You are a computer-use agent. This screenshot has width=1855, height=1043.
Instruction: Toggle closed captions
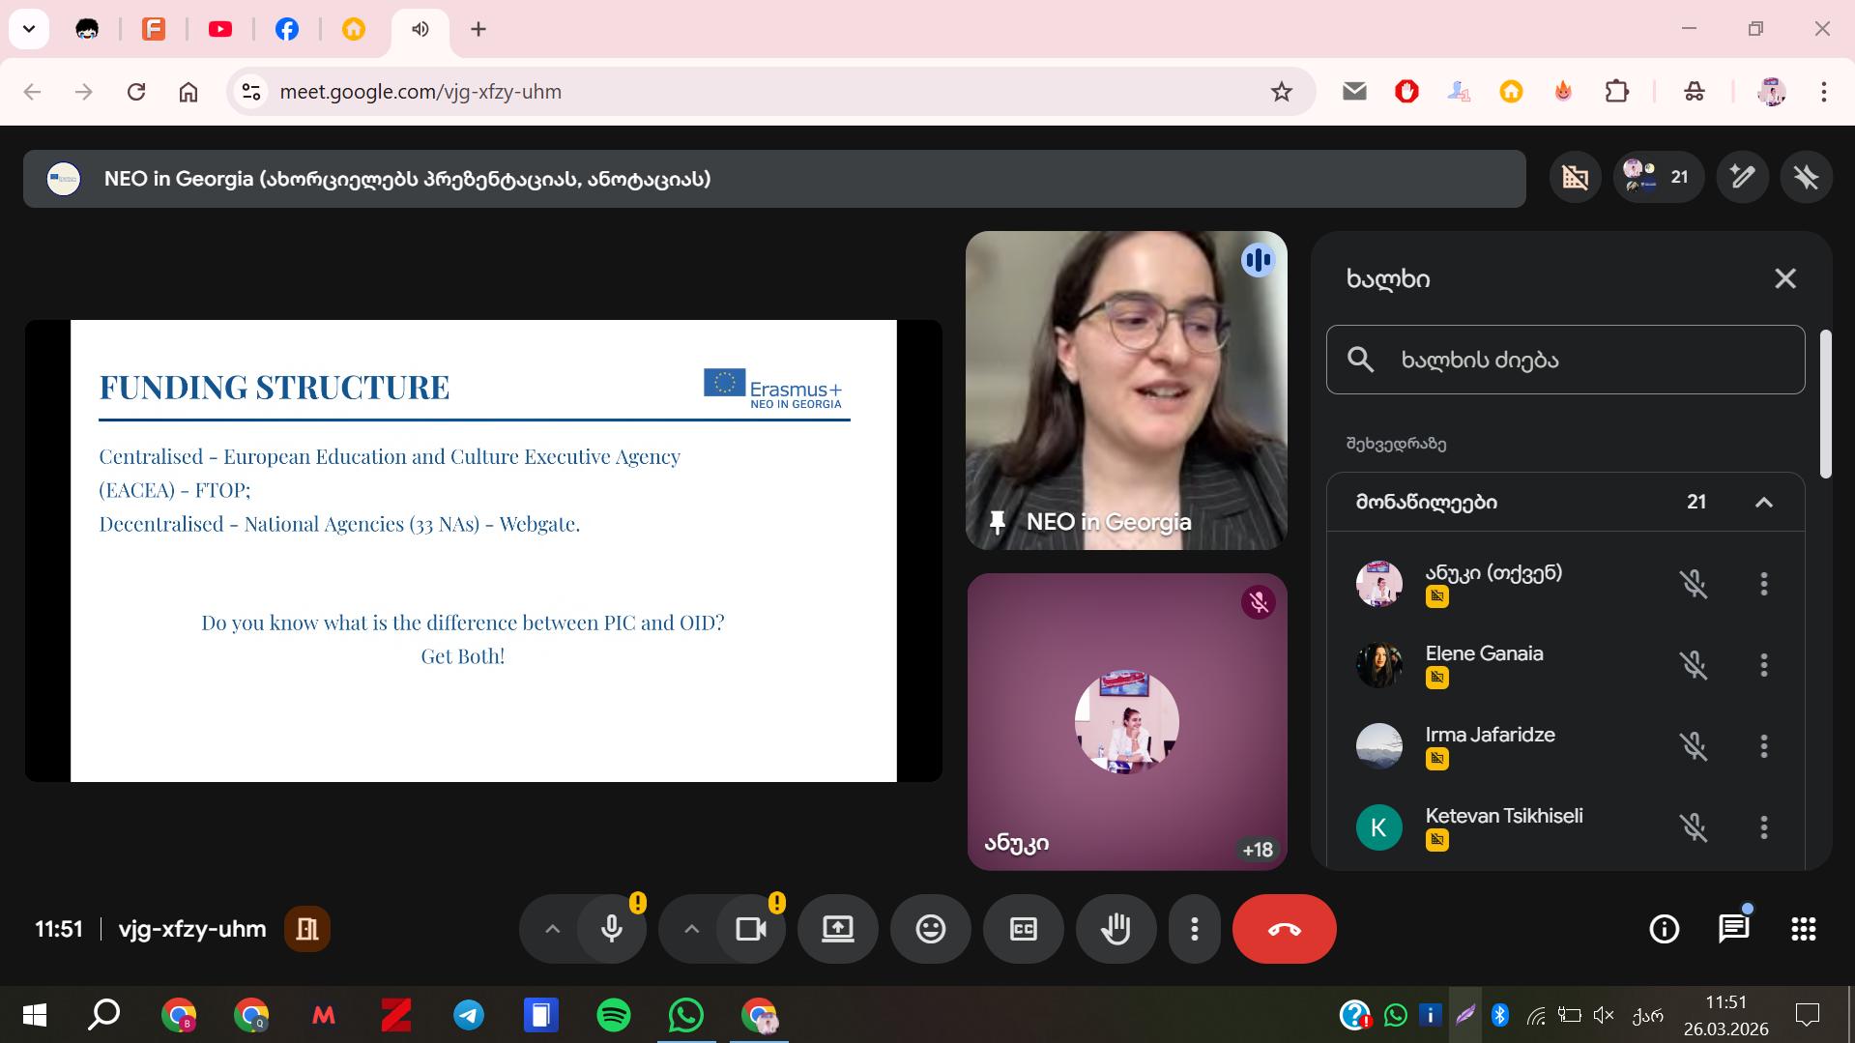coord(1023,929)
